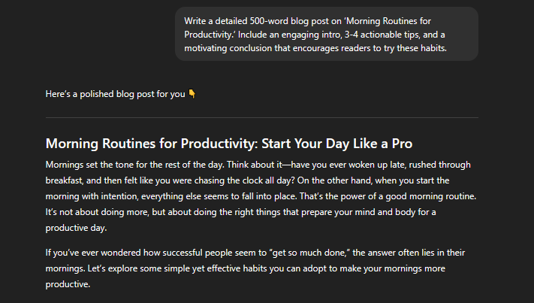Click the pointing-down hand emoji
This screenshot has height=303, width=534.
tap(192, 94)
